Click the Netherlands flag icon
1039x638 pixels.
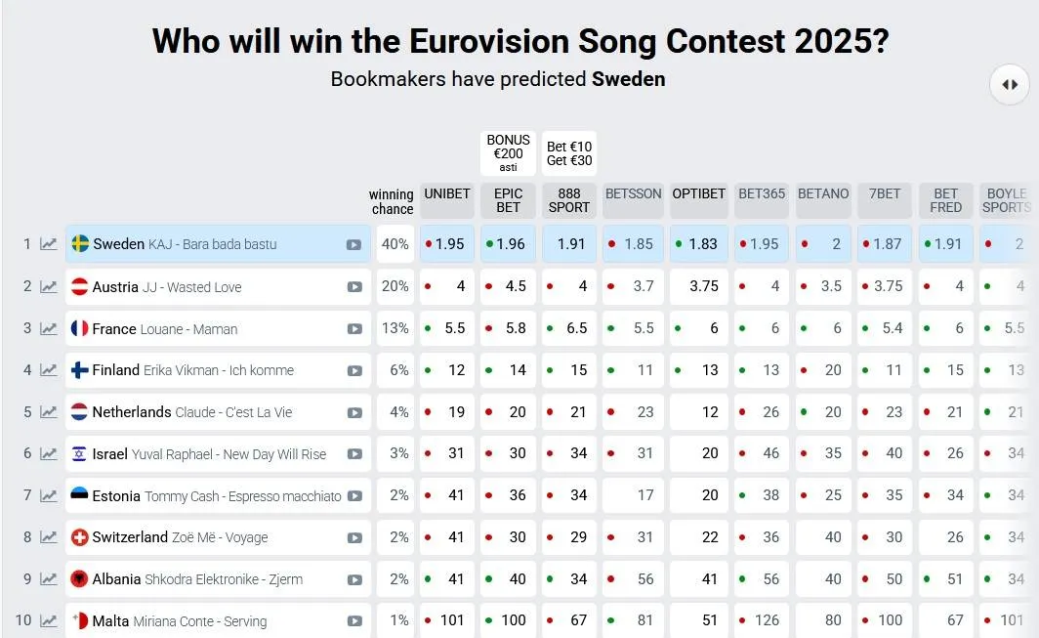(79, 412)
